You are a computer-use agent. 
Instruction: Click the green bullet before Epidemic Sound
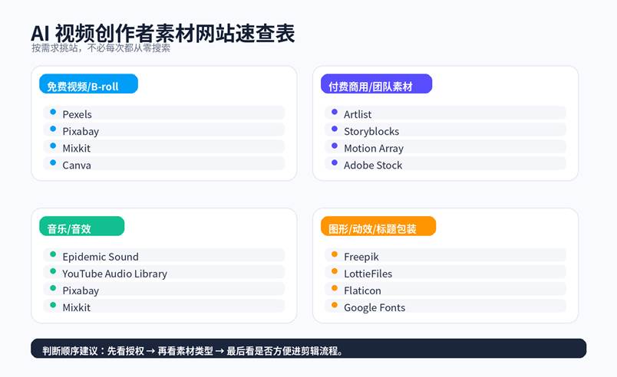[53, 255]
